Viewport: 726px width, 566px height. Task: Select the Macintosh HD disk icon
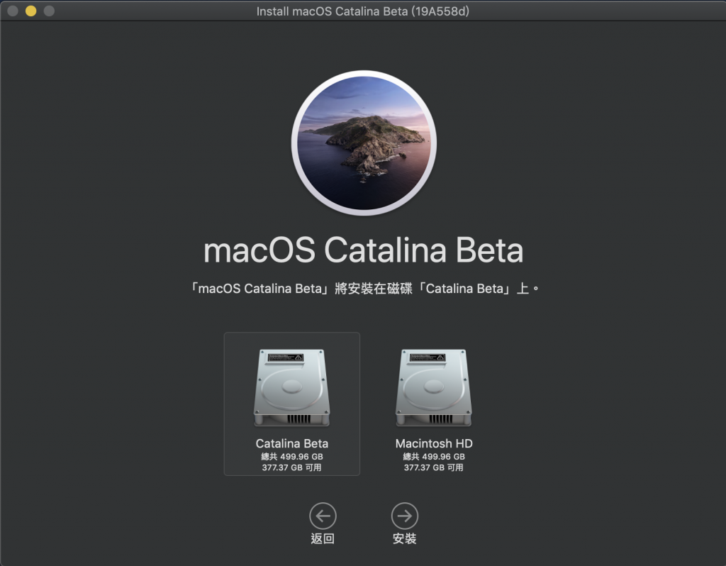[x=433, y=388]
